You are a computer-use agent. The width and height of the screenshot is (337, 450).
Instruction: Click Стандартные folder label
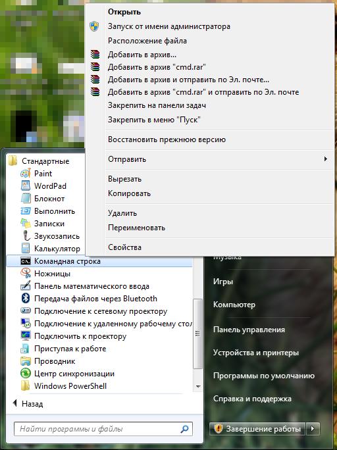click(x=45, y=161)
